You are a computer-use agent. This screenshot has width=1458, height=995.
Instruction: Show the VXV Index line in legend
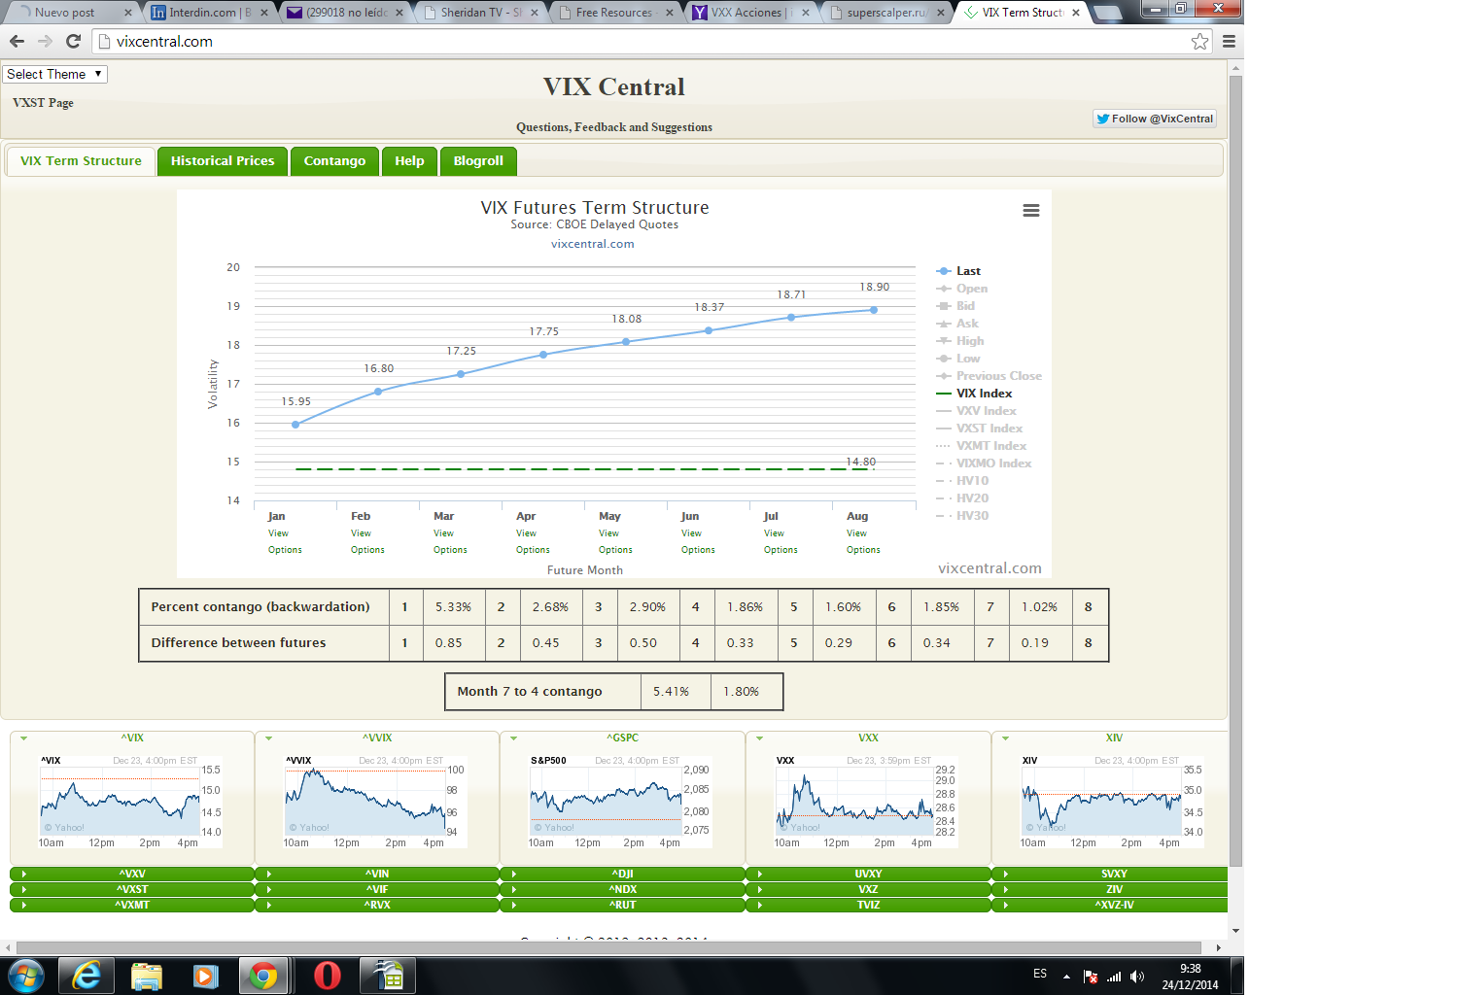(x=976, y=411)
